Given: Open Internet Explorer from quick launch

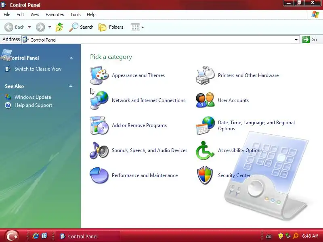Looking at the screenshot, I should 36,236.
